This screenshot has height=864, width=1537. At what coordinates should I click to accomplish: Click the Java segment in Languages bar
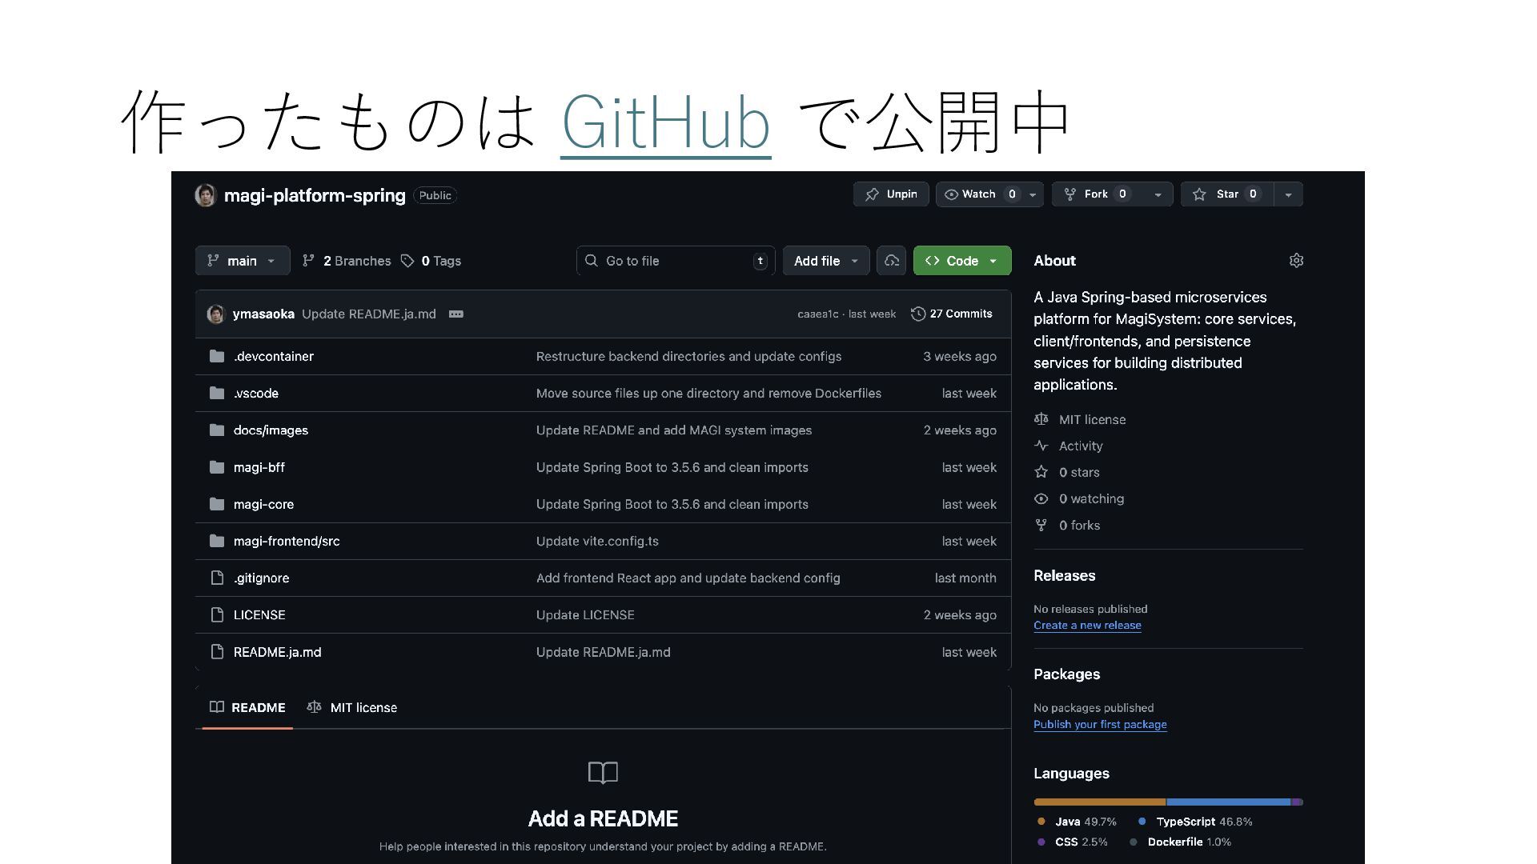tap(1099, 802)
